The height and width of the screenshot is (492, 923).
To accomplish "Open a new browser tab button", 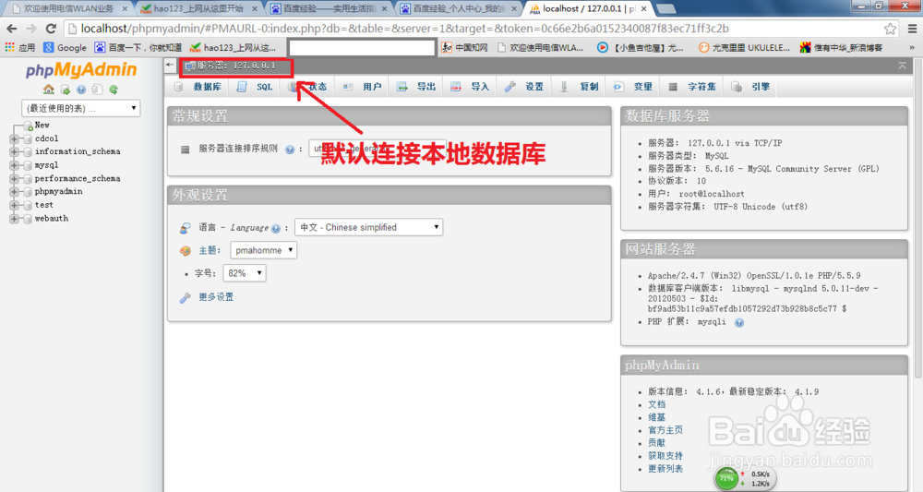I will click(x=665, y=9).
